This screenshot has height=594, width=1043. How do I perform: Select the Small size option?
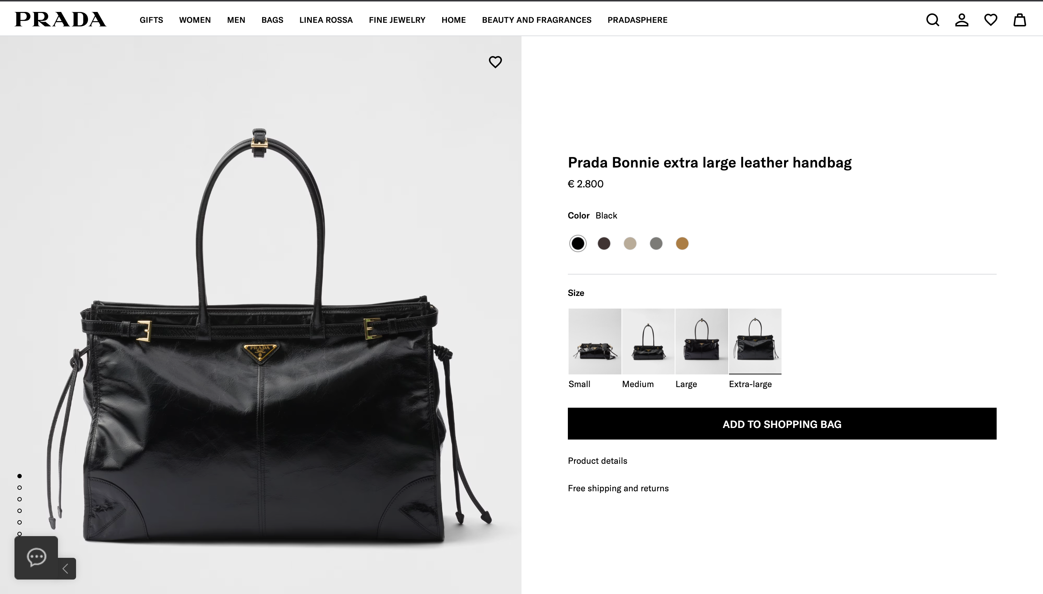pos(594,341)
